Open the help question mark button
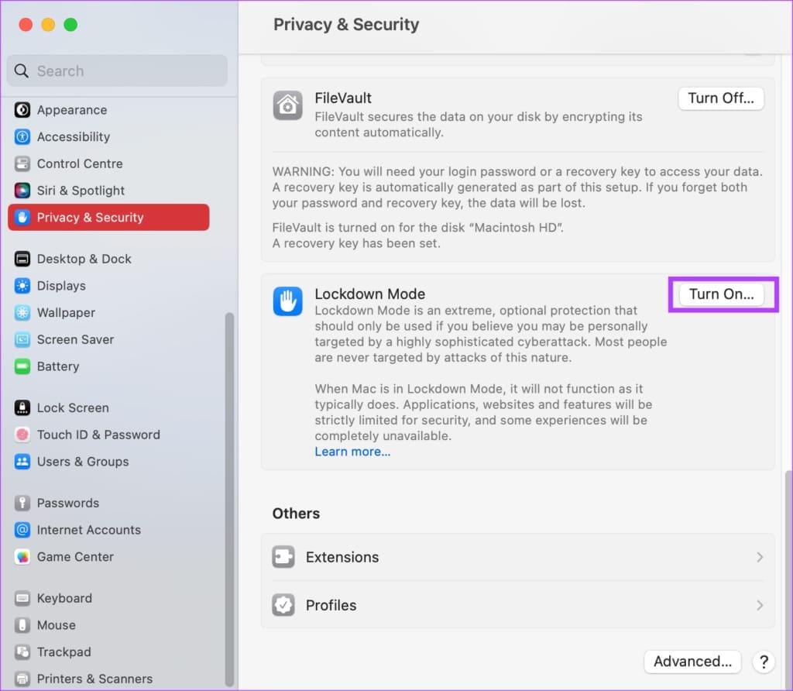The image size is (793, 691). click(763, 662)
